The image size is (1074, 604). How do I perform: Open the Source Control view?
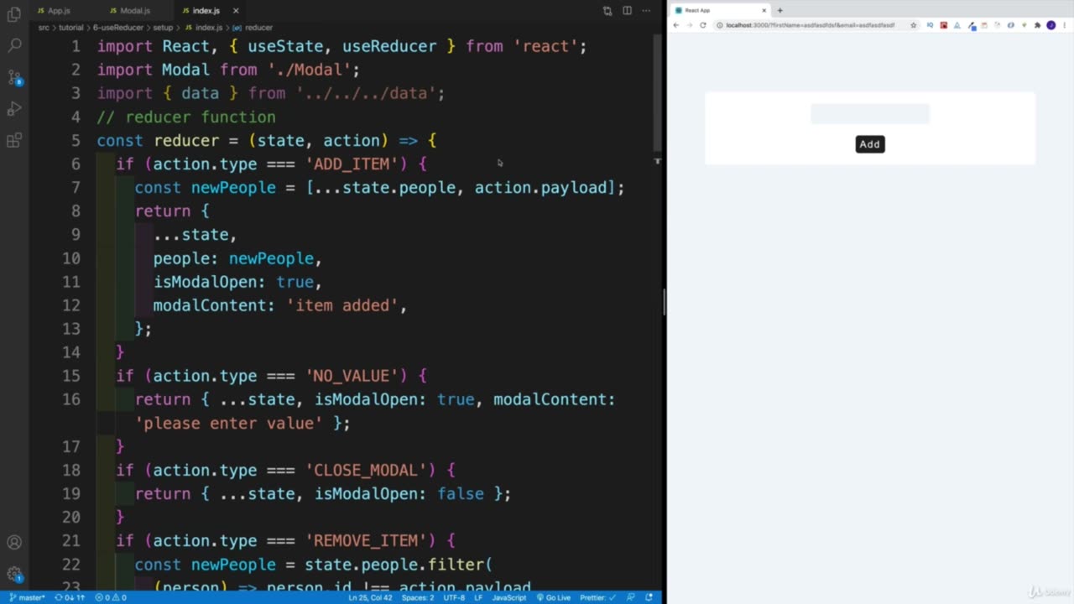[14, 77]
